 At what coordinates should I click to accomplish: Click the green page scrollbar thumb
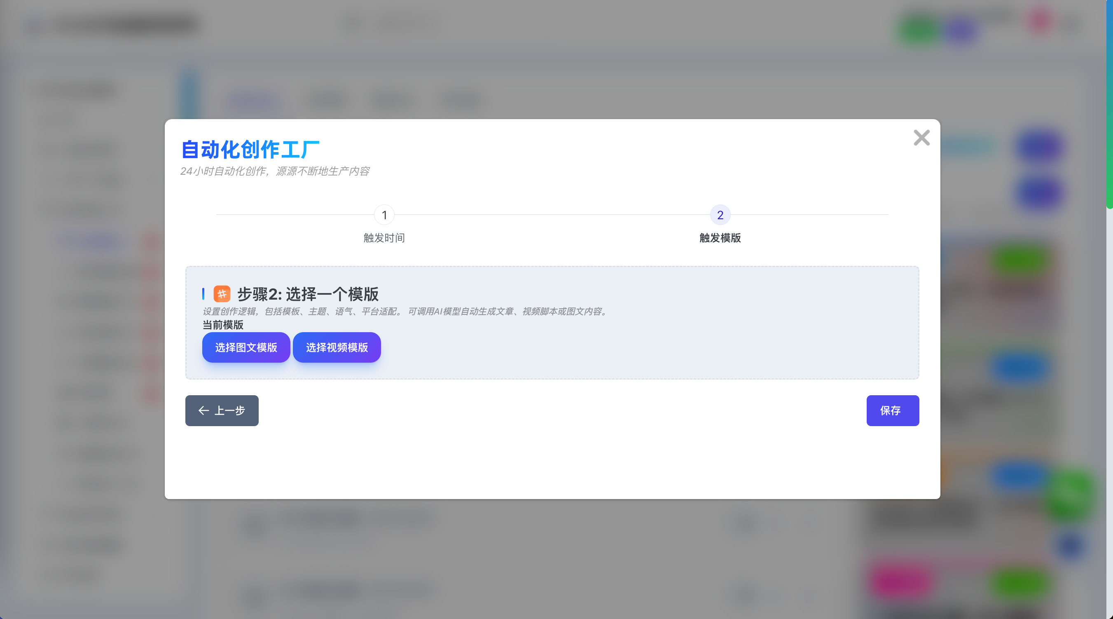coord(1109,104)
